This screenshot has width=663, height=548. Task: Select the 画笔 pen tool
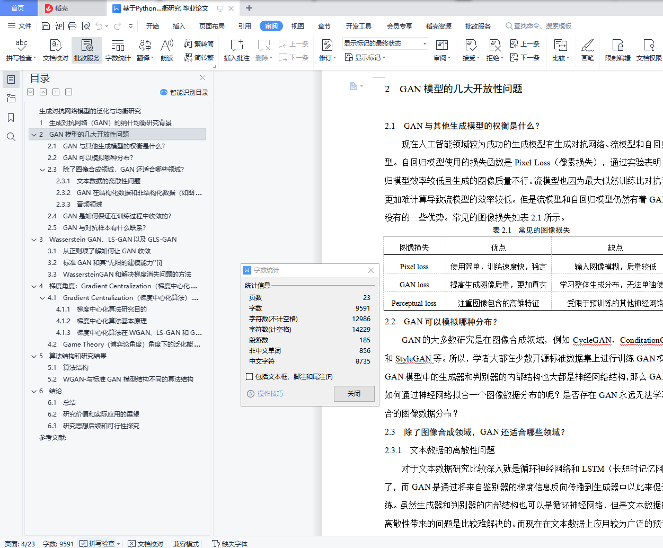coord(588,50)
